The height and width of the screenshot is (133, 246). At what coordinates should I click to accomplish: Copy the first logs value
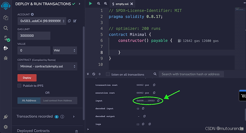pyautogui.click(x=143, y=124)
